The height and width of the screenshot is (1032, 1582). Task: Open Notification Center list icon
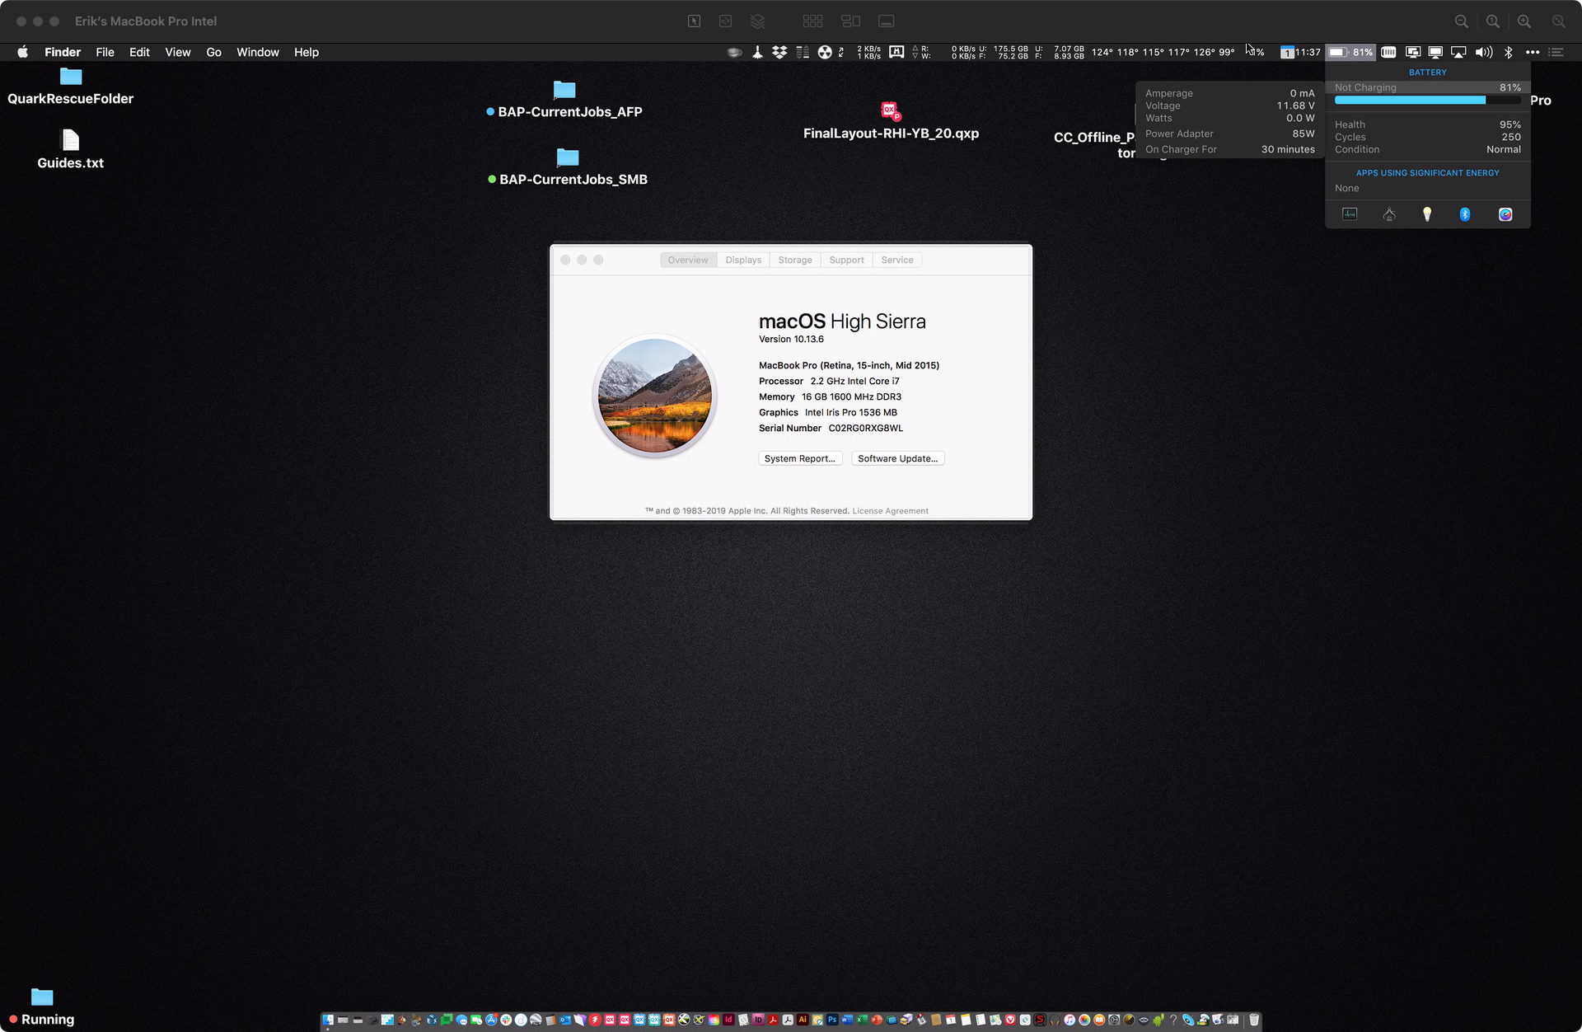pyautogui.click(x=1556, y=52)
